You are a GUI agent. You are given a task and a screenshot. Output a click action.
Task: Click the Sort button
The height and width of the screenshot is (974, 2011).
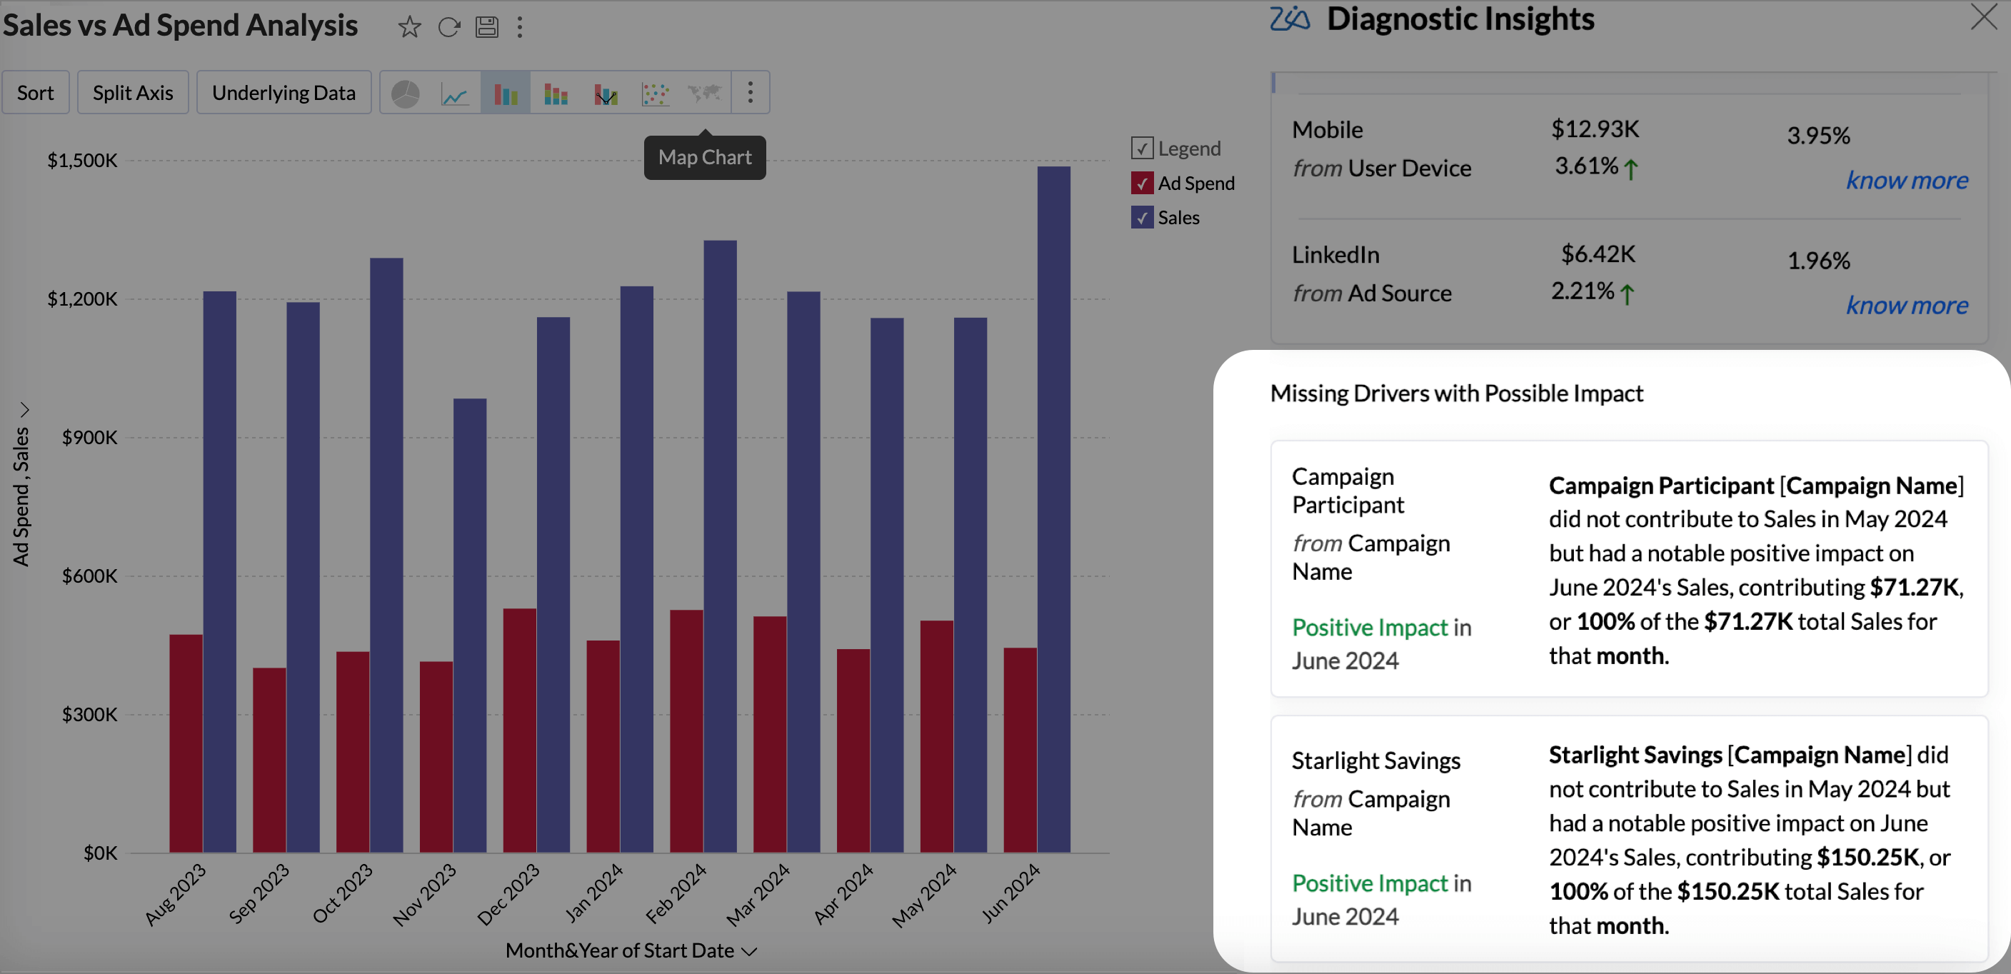tap(36, 93)
